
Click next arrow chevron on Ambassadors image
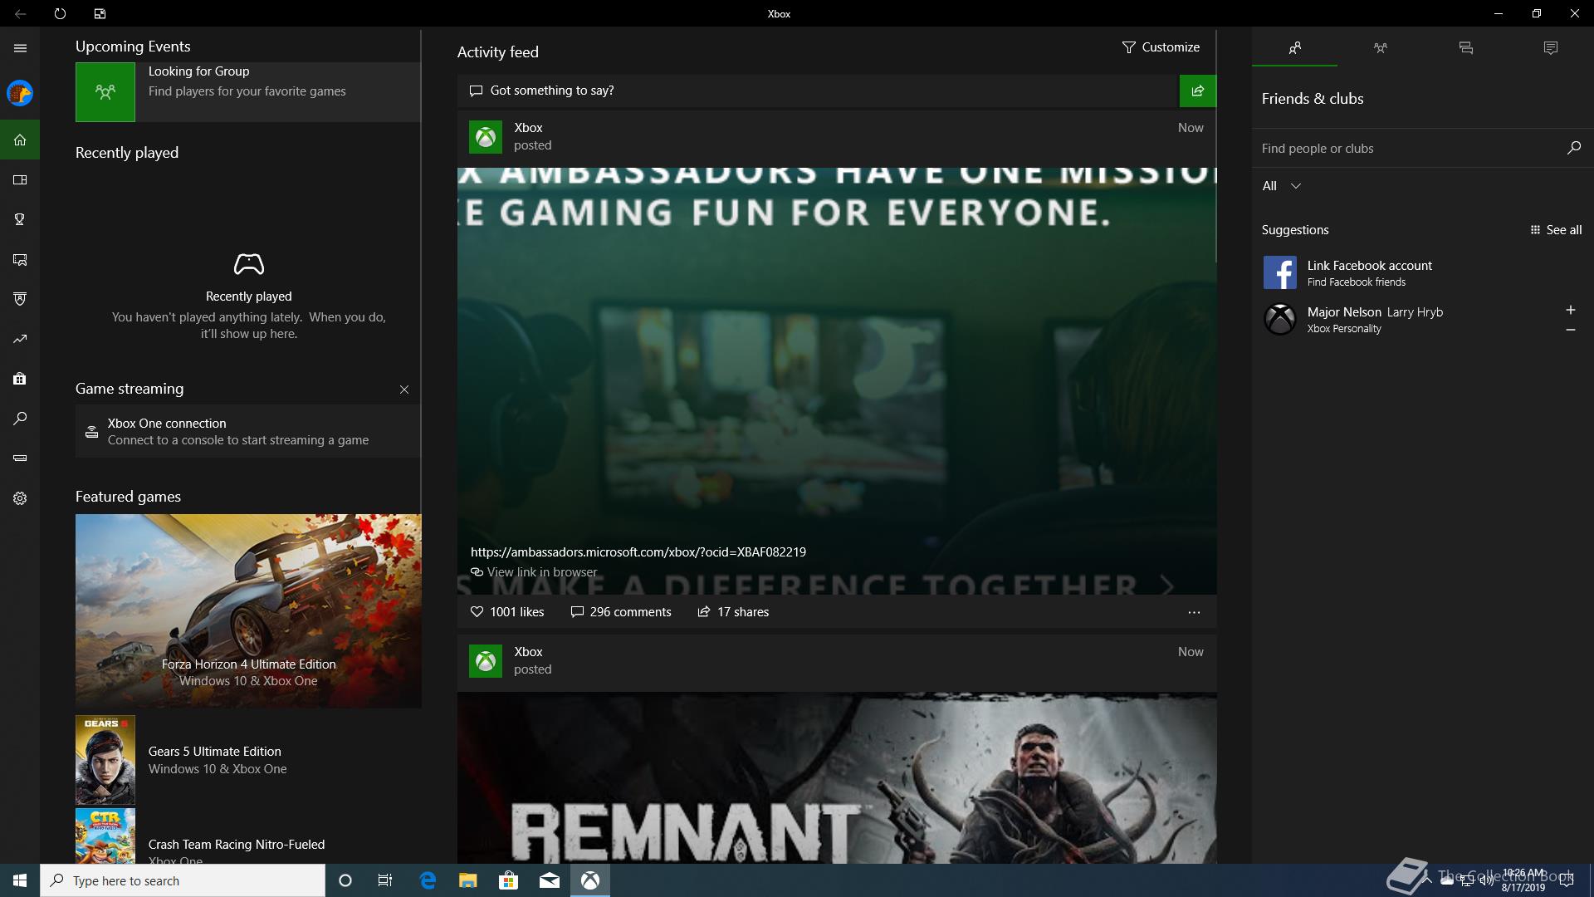click(1167, 586)
